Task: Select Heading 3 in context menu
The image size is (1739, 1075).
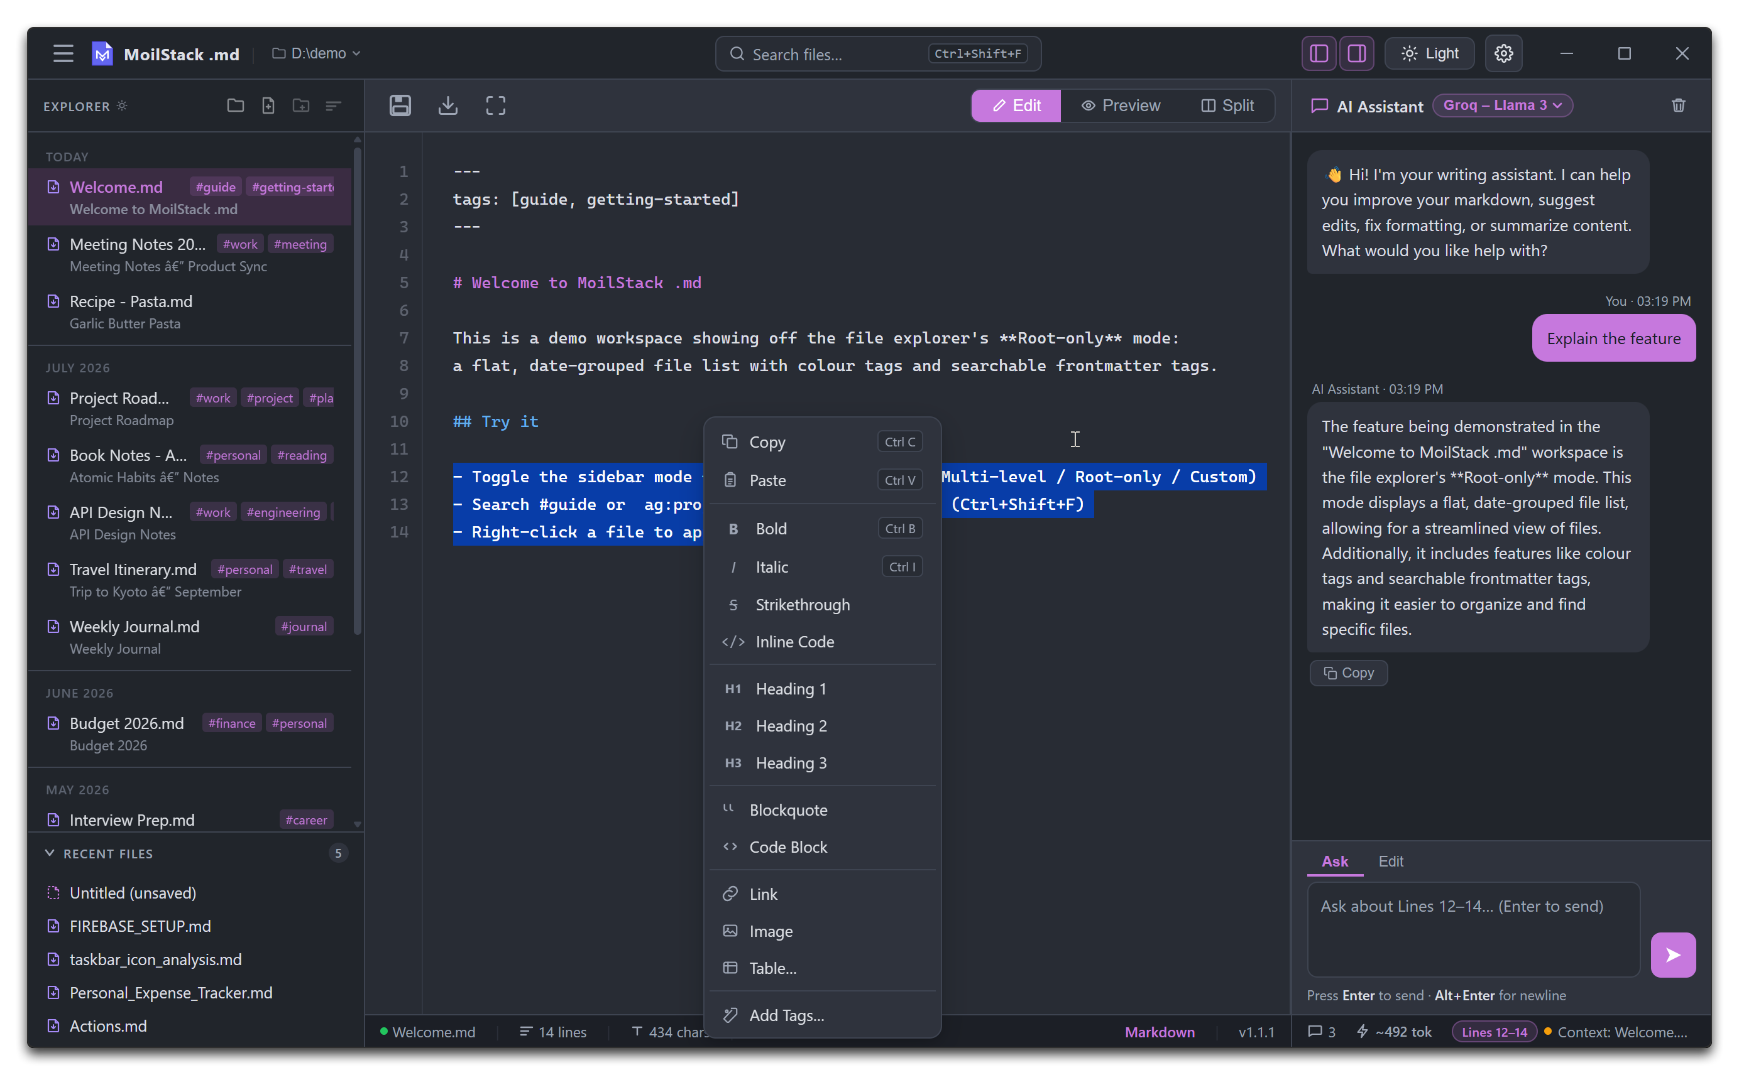Action: coord(822,763)
